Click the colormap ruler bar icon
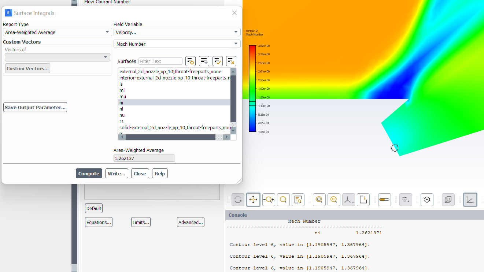 [x=384, y=200]
